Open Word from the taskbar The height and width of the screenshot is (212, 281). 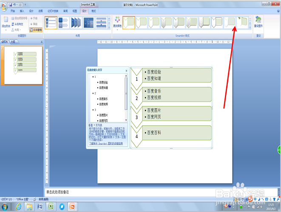40,207
